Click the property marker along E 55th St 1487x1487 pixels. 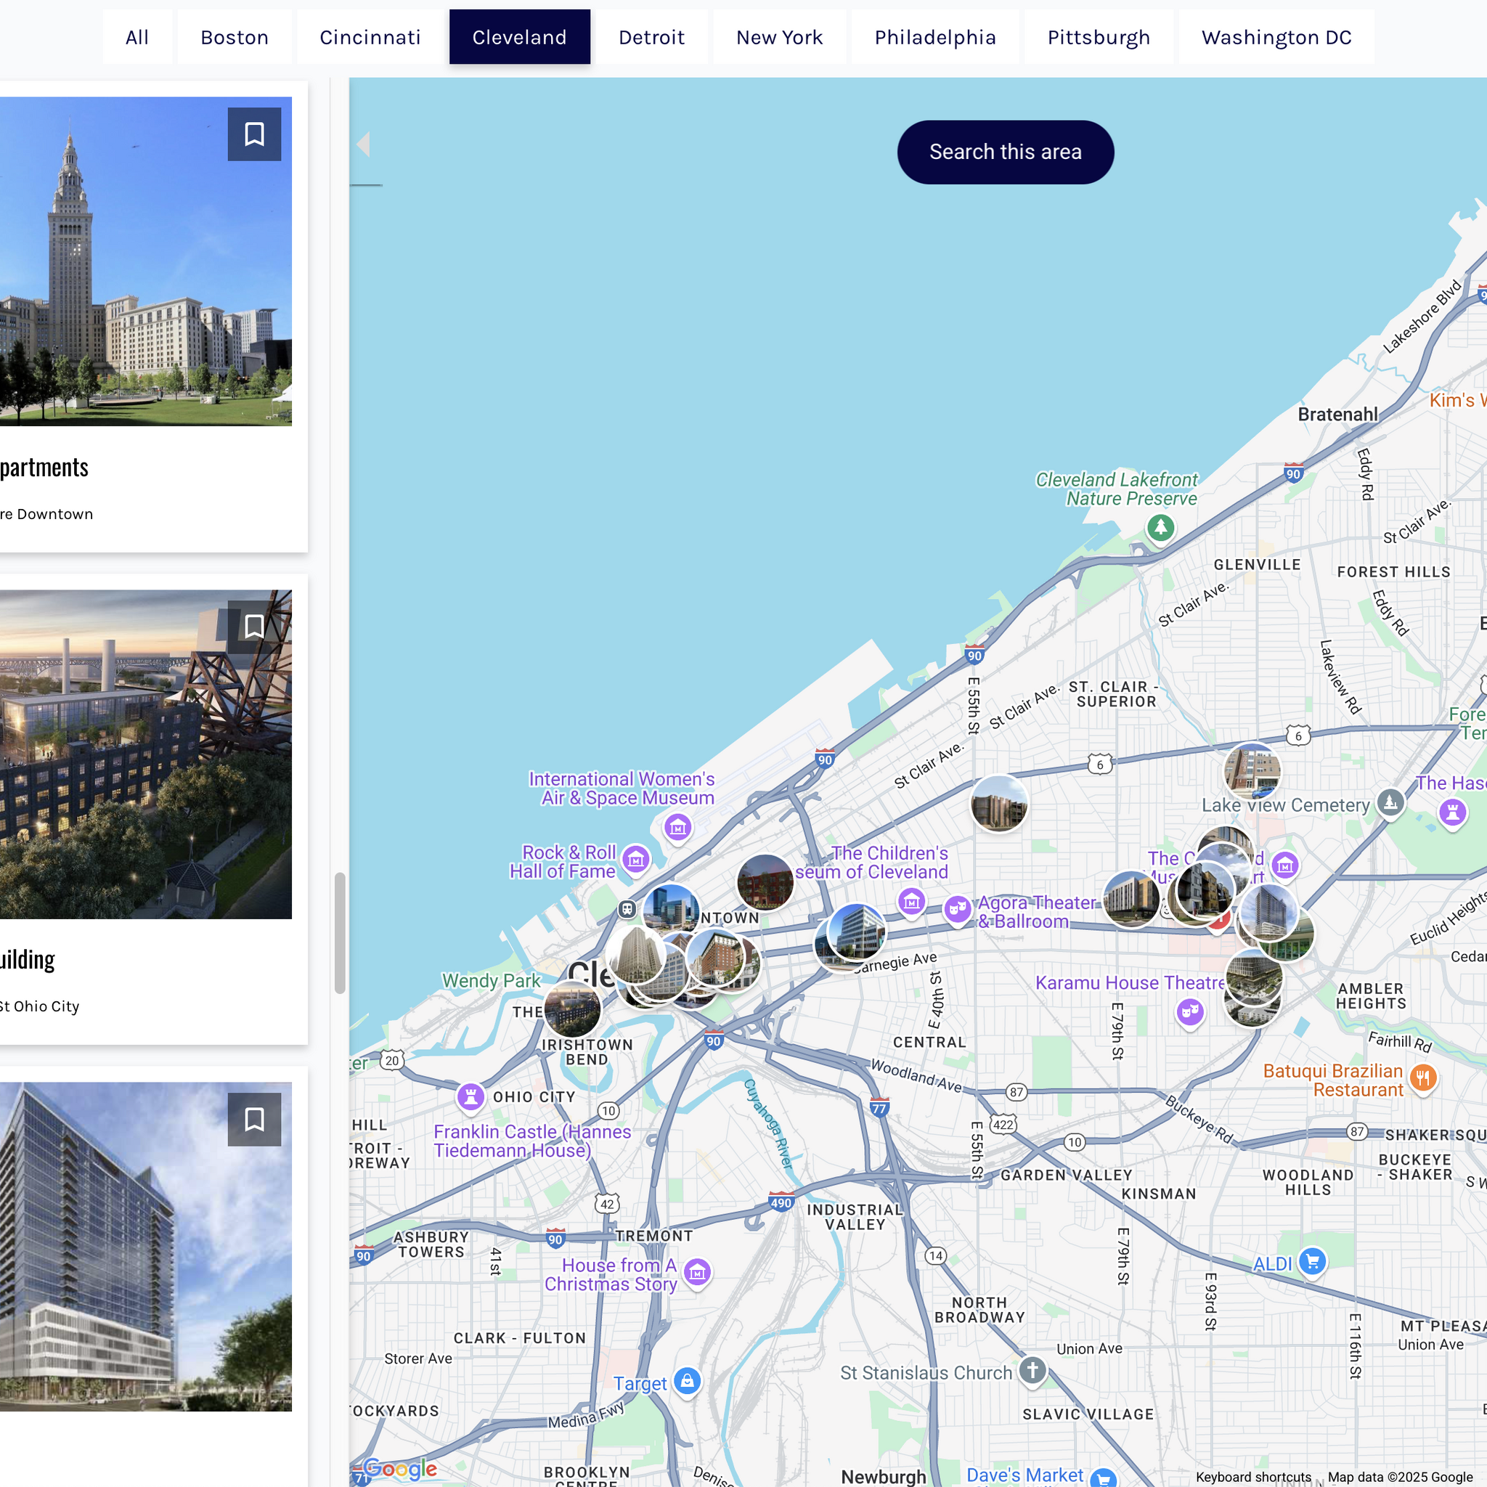pos(998,804)
